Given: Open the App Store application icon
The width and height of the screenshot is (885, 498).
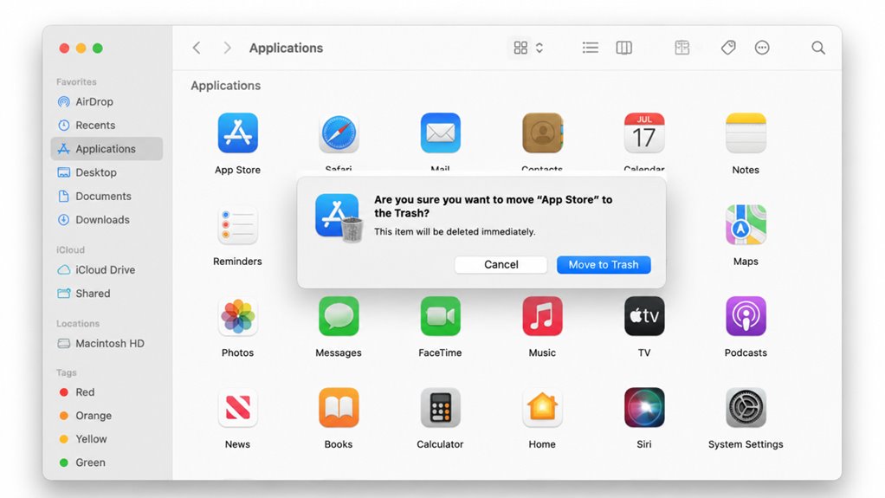Looking at the screenshot, I should [237, 133].
